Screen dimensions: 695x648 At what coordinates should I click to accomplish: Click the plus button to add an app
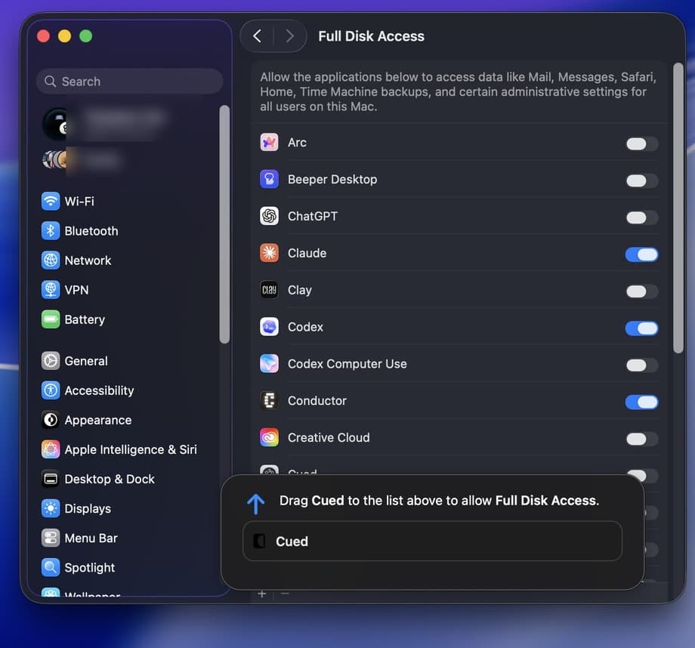pos(262,594)
